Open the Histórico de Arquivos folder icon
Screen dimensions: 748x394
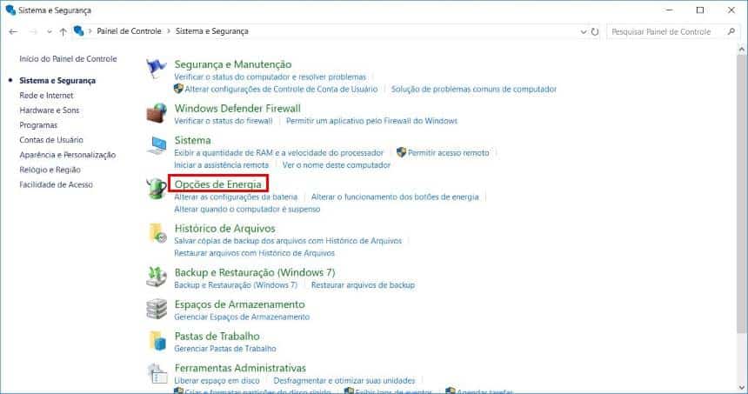pyautogui.click(x=157, y=233)
